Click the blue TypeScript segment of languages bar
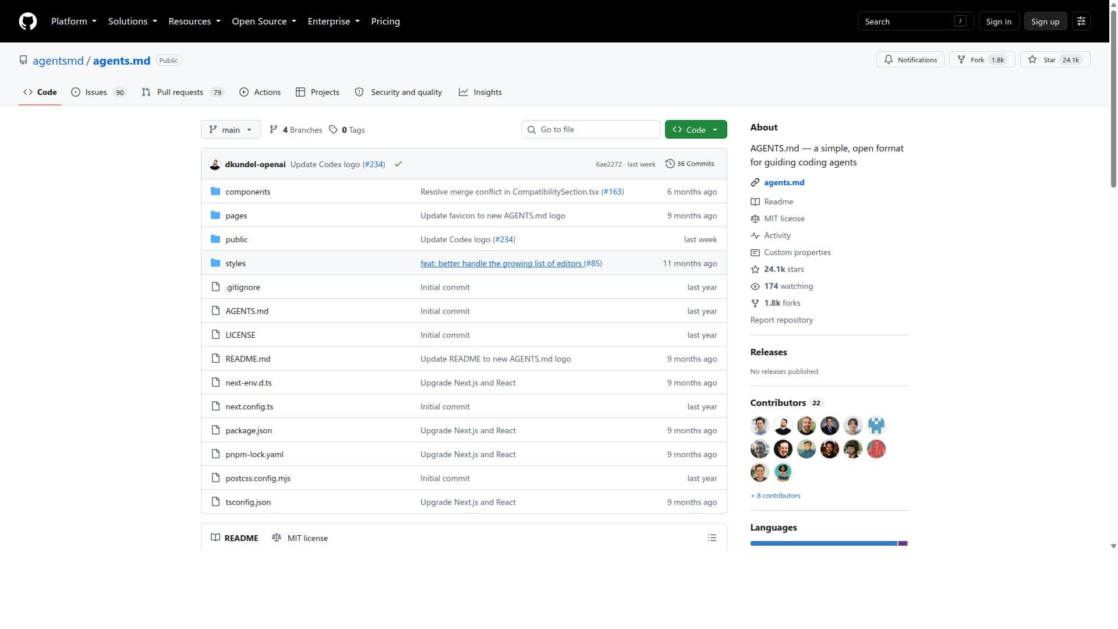This screenshot has height=629, width=1118. [823, 543]
